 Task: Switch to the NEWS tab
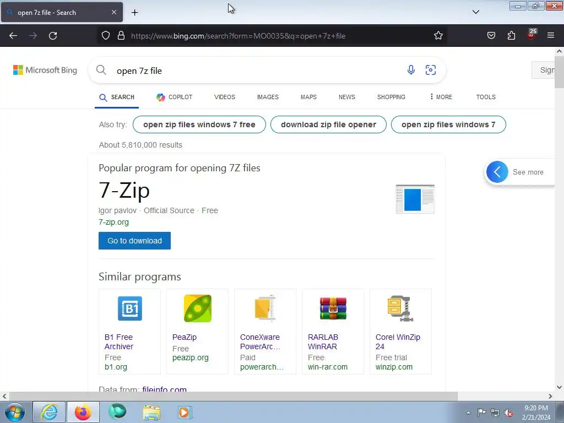point(347,97)
